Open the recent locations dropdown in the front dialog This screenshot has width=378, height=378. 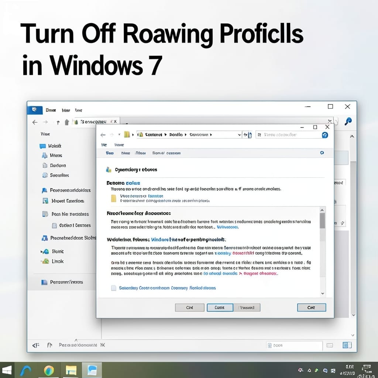click(119, 134)
